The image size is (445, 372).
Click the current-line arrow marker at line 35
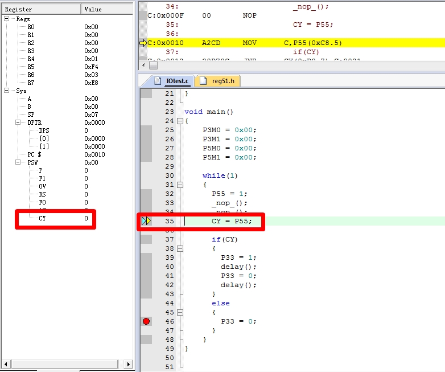click(x=146, y=221)
